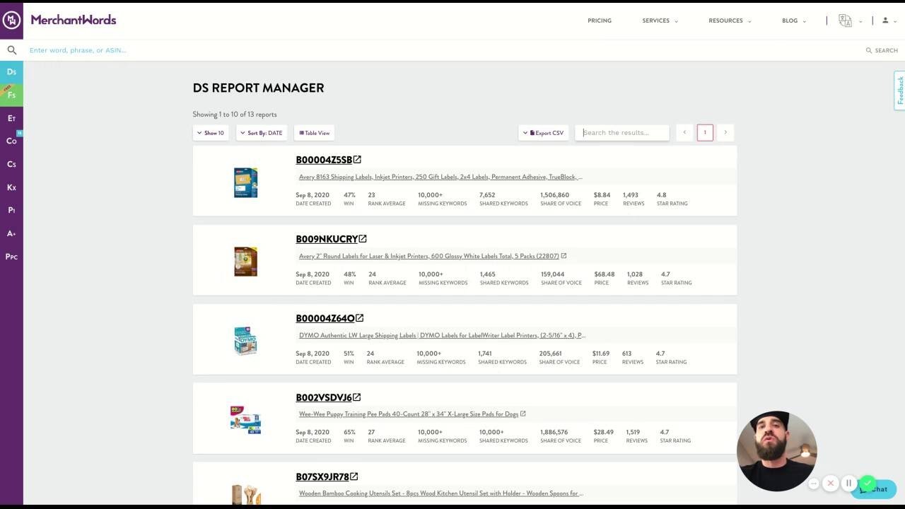Open report B00004Z5SB
This screenshot has width=905, height=509.
(324, 160)
